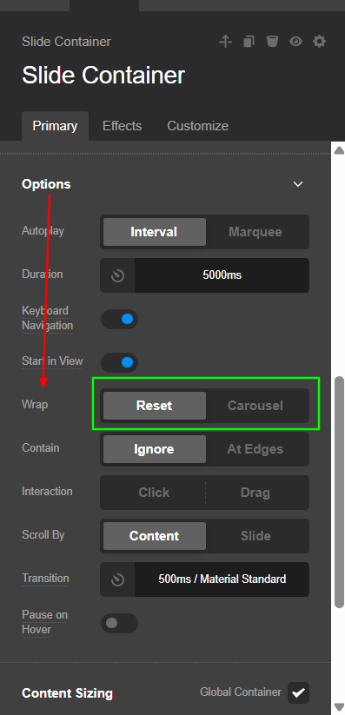
Task: Click the scrollbar up arrow
Action: pyautogui.click(x=339, y=150)
